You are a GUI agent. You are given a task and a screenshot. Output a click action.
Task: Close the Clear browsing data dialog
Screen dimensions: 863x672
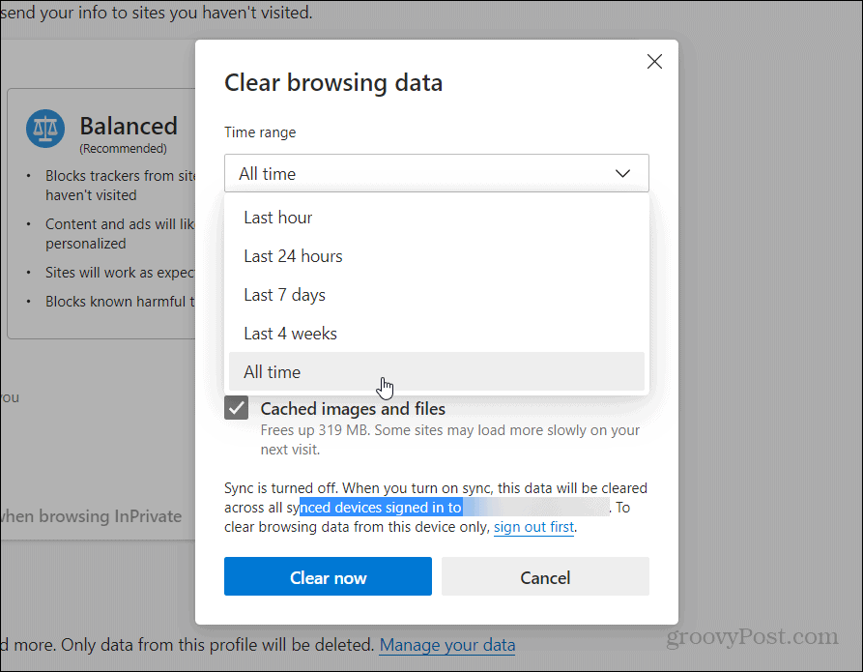click(654, 61)
